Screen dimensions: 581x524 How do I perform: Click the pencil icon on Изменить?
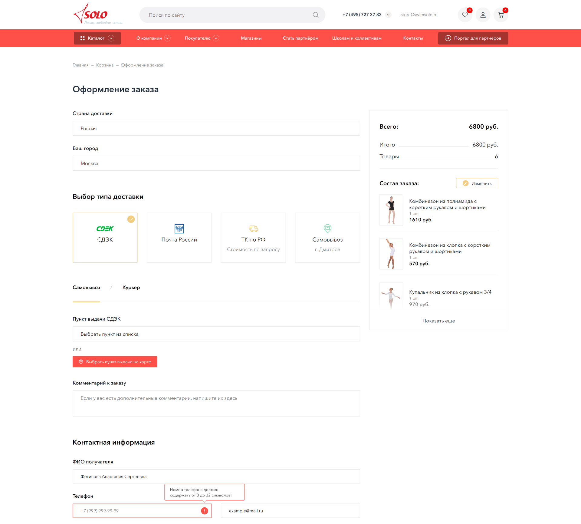point(465,183)
